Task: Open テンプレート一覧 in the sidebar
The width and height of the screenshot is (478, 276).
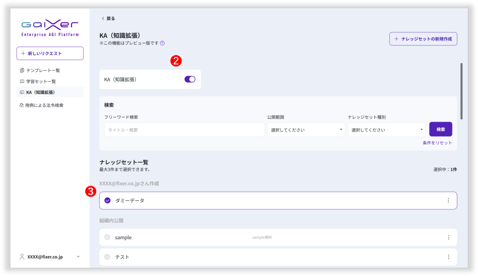Action: tap(43, 70)
